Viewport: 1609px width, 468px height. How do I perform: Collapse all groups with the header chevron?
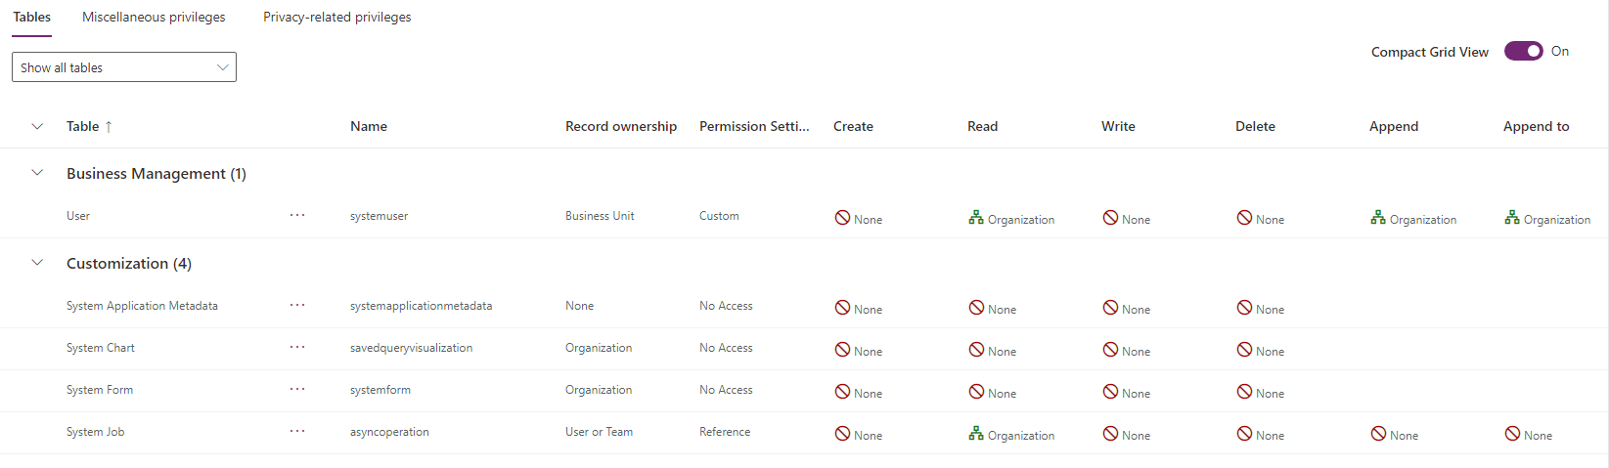click(37, 126)
